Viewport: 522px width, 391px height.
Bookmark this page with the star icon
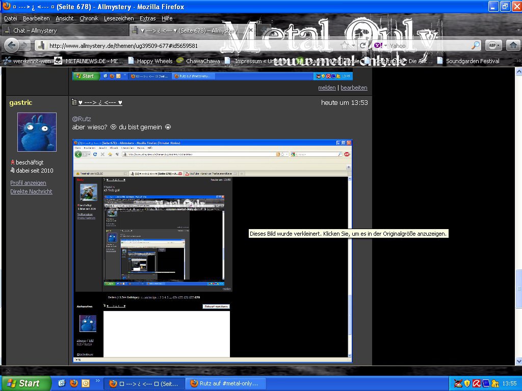345,45
